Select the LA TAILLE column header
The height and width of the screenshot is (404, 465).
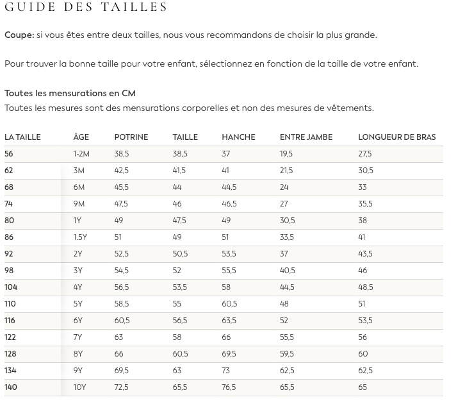coord(22,137)
